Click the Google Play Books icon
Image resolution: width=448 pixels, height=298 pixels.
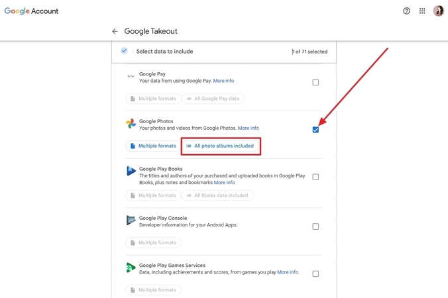point(131,172)
